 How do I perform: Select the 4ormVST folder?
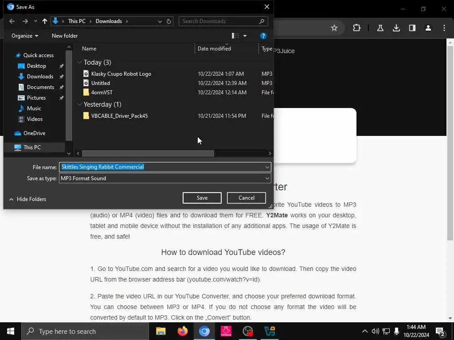102,92
